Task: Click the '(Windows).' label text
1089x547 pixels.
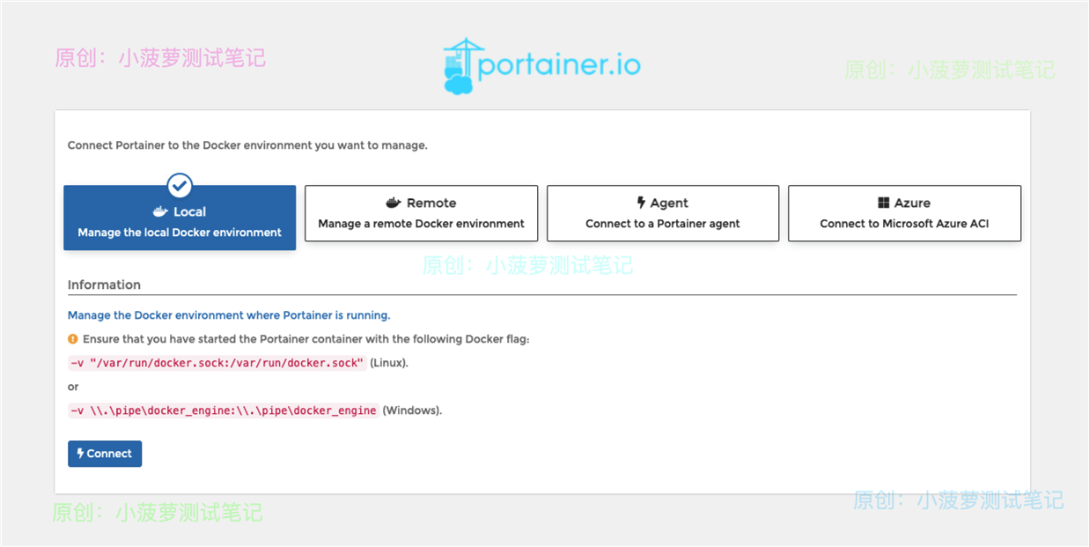Action: 412,410
